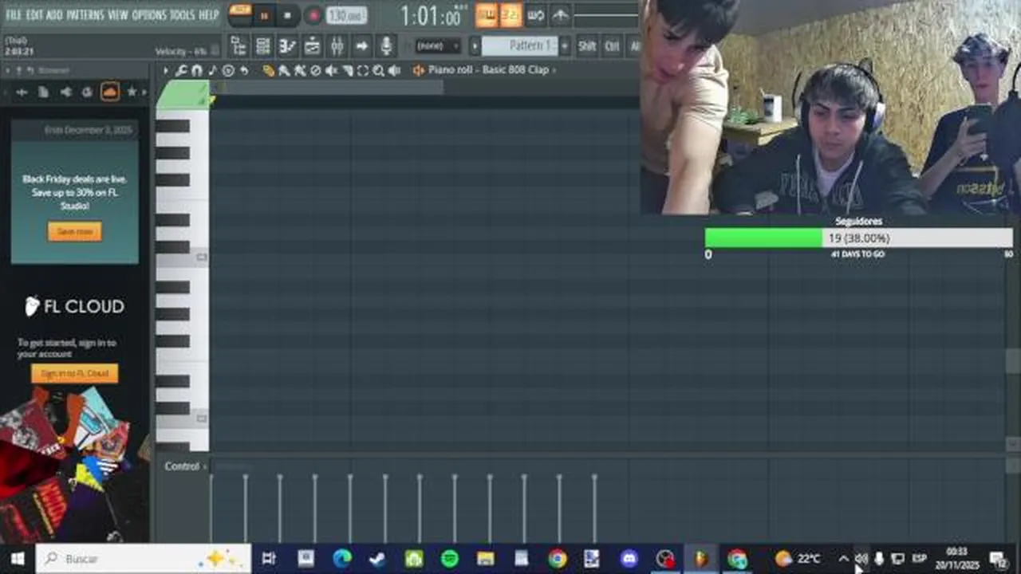Open the piano roll wrench tools icon

pos(181,70)
